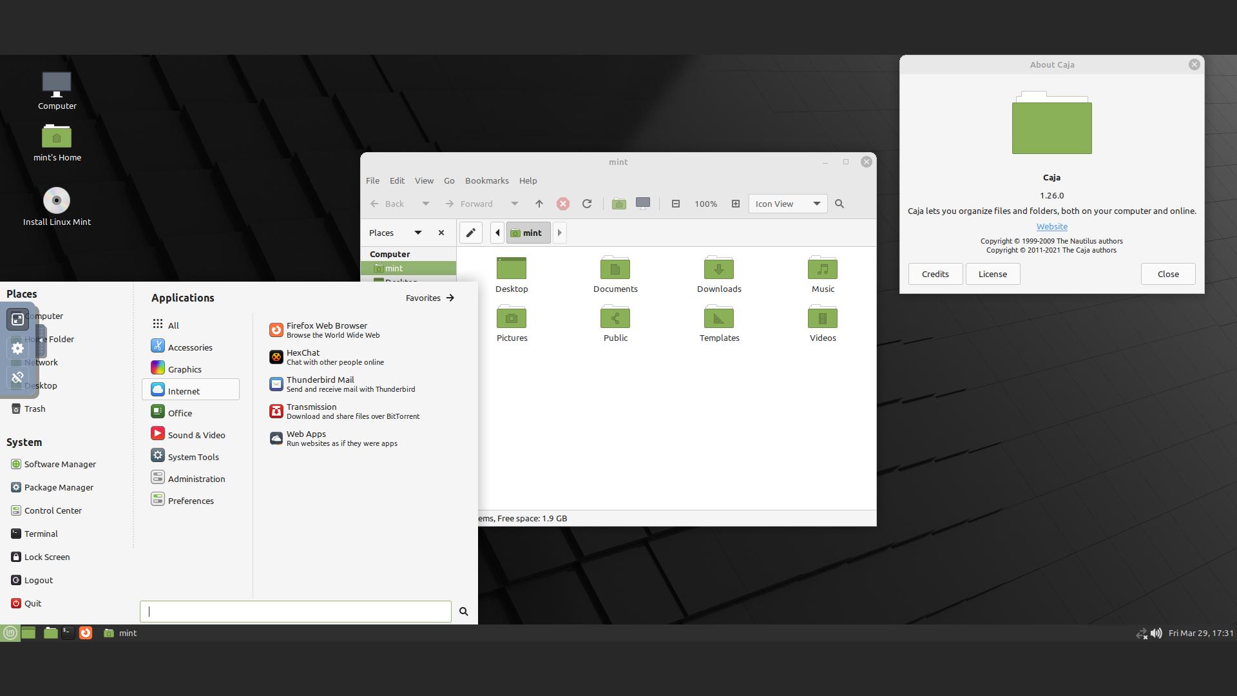The height and width of the screenshot is (696, 1237).
Task: Open Control Center from System list
Action: [x=46, y=510]
